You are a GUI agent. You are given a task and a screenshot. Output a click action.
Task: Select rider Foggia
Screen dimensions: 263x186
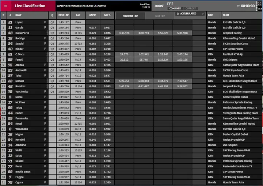[19, 177]
